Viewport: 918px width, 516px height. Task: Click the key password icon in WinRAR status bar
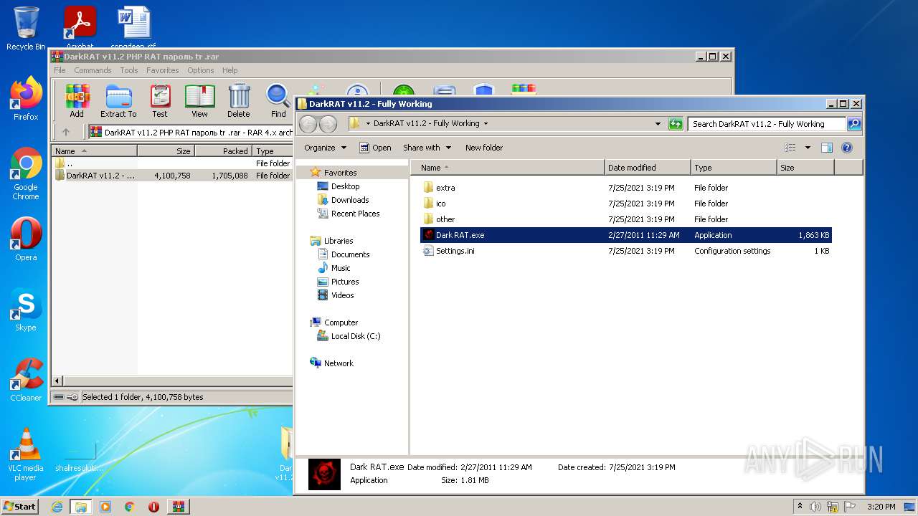(x=72, y=397)
